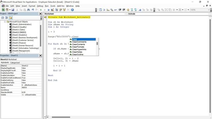Switch to Full Module View button
The image size is (212, 119).
[x=48, y=117]
